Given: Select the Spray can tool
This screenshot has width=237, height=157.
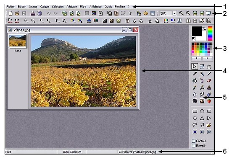Looking at the screenshot, I should pyautogui.click(x=202, y=80).
